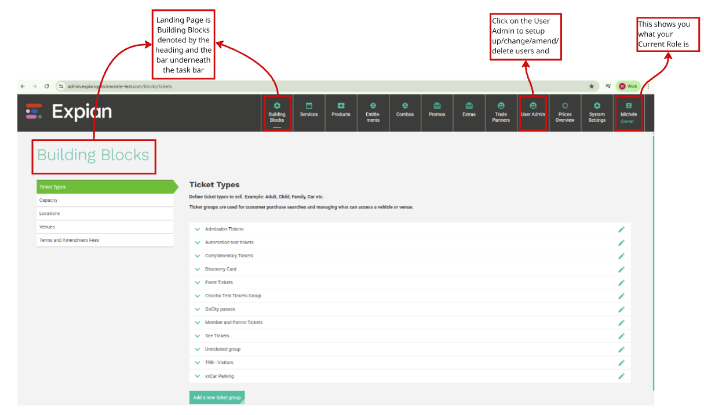The image size is (704, 415).
Task: Expand the Discovery Card group chevron
Action: pyautogui.click(x=198, y=269)
